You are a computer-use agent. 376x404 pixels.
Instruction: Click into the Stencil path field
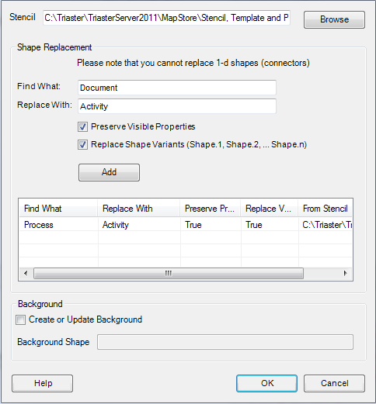tap(166, 18)
